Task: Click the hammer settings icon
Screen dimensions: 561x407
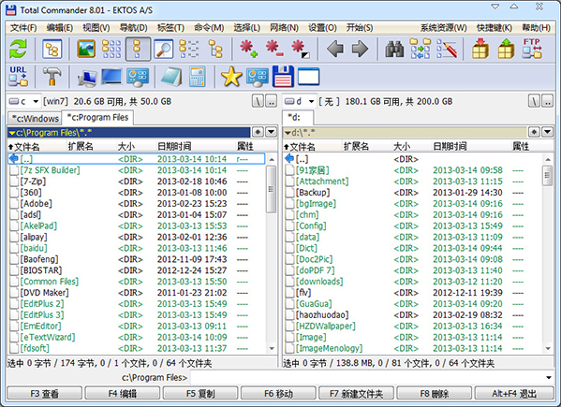Action: point(52,77)
